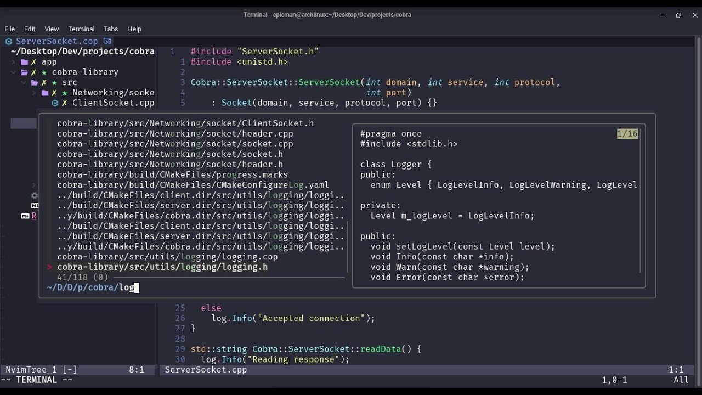Screen dimensions: 702x395
Task: Click code line #include <unistd.h>
Action: click(x=239, y=62)
